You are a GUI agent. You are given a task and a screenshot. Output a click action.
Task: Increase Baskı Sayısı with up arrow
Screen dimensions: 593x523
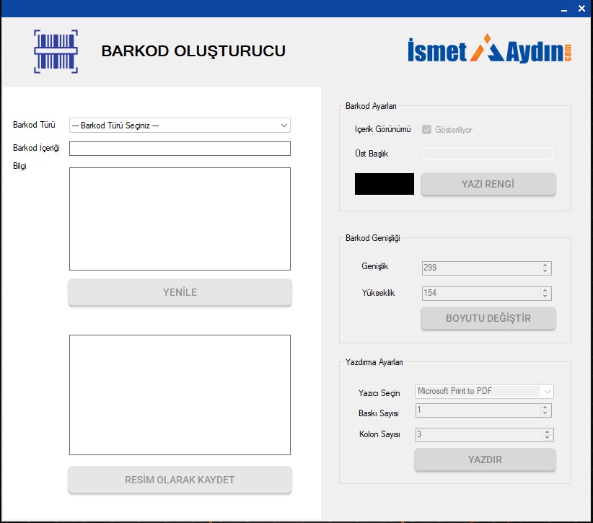coord(545,407)
